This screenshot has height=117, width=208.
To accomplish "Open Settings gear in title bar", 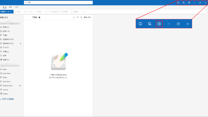I will tap(189, 3).
